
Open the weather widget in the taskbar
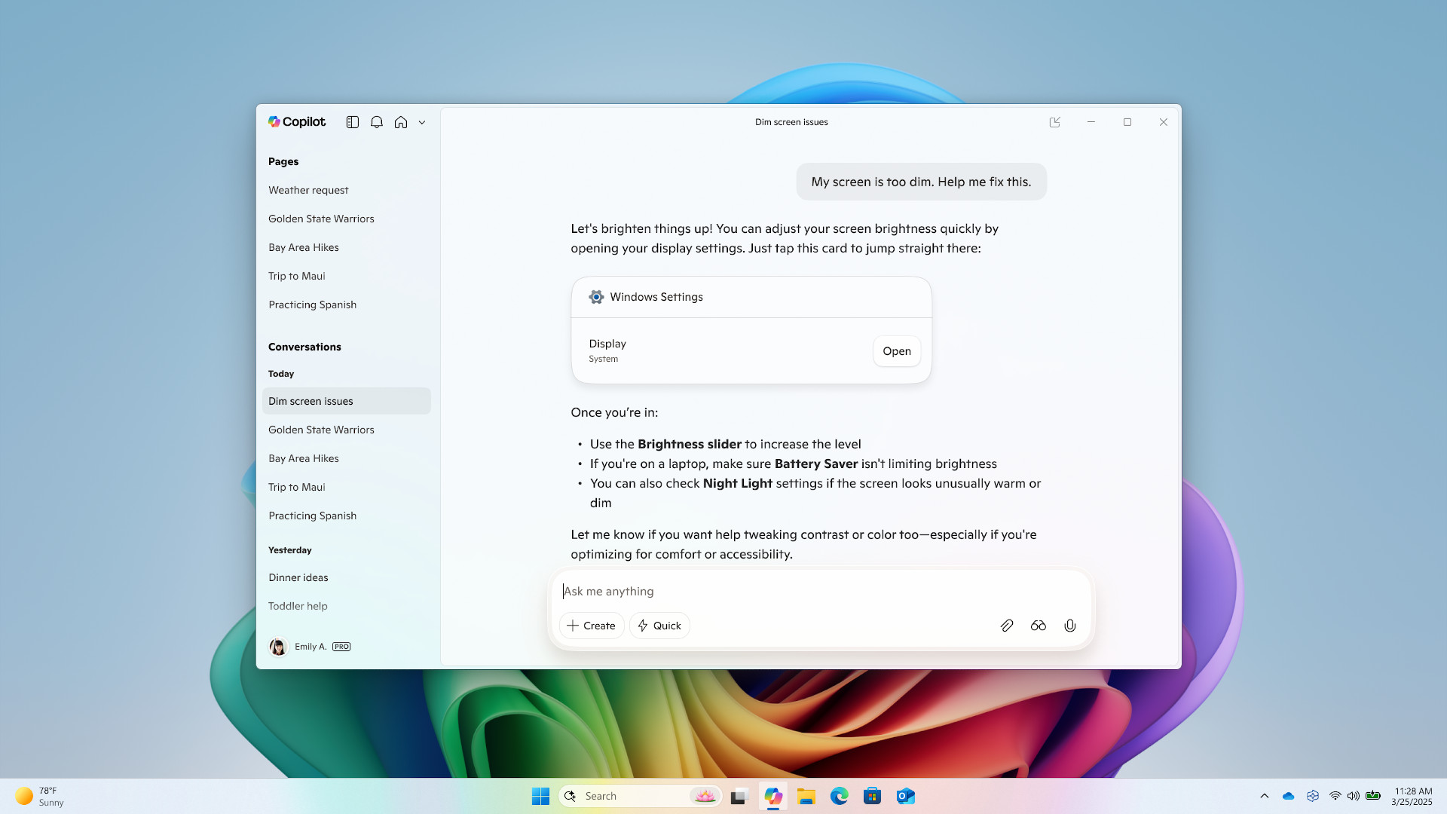click(x=38, y=795)
